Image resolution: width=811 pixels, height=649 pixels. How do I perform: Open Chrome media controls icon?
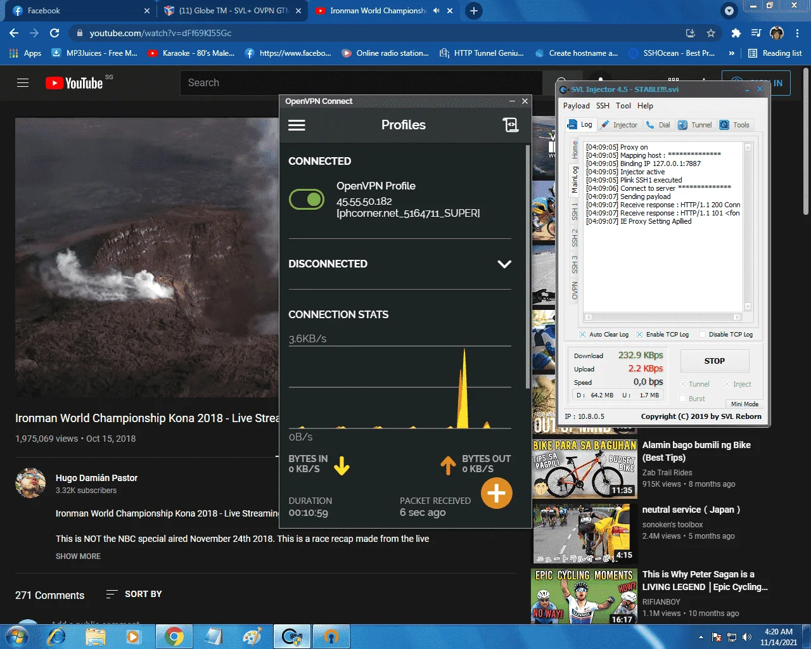[x=756, y=33]
